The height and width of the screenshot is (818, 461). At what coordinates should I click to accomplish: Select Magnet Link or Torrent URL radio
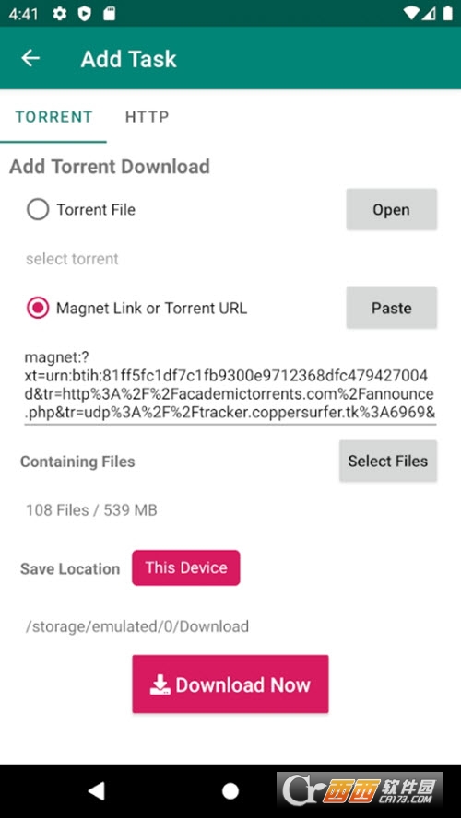click(x=38, y=308)
